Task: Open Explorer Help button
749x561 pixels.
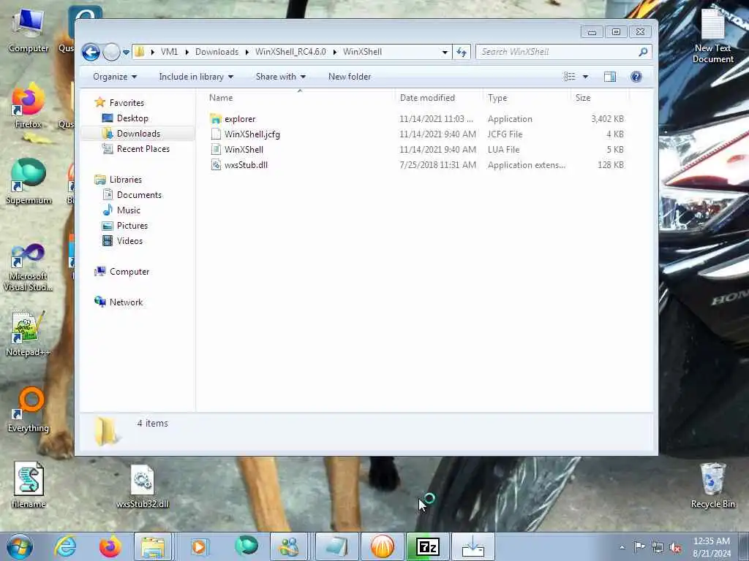Action: [636, 77]
